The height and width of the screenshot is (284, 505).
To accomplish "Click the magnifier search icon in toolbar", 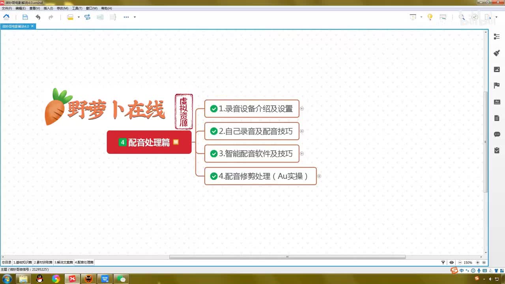I will coord(462,17).
